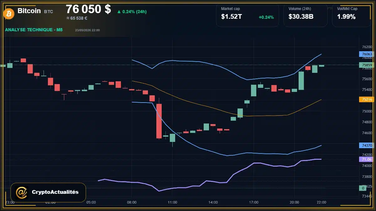The width and height of the screenshot is (376, 211).
Task: Click the BTC ticker symbol
Action: 49,12
